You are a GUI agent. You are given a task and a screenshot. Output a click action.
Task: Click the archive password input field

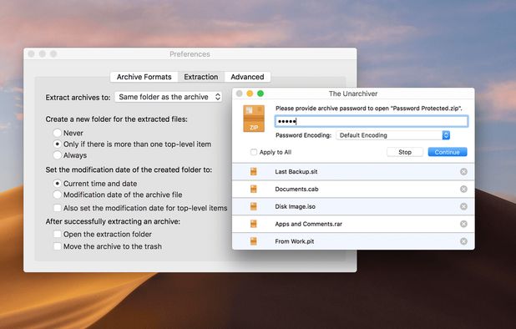(x=372, y=121)
